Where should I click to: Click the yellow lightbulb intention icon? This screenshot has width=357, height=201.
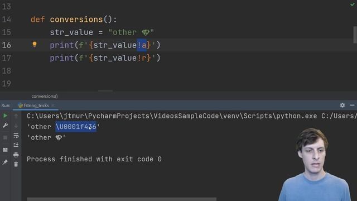pos(35,44)
